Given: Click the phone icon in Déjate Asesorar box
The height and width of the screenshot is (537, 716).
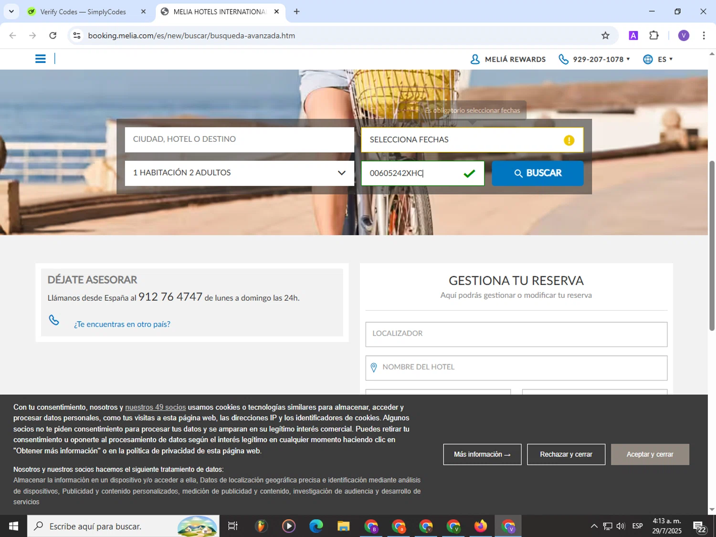Looking at the screenshot, I should pyautogui.click(x=54, y=320).
